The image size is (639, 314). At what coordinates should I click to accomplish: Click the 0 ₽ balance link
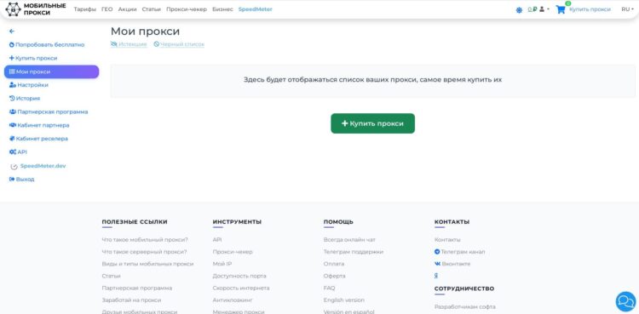coord(532,9)
